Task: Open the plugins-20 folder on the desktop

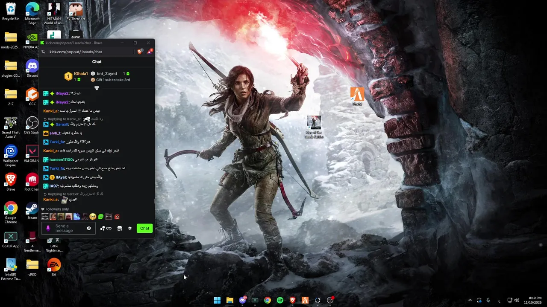Action: [x=11, y=69]
